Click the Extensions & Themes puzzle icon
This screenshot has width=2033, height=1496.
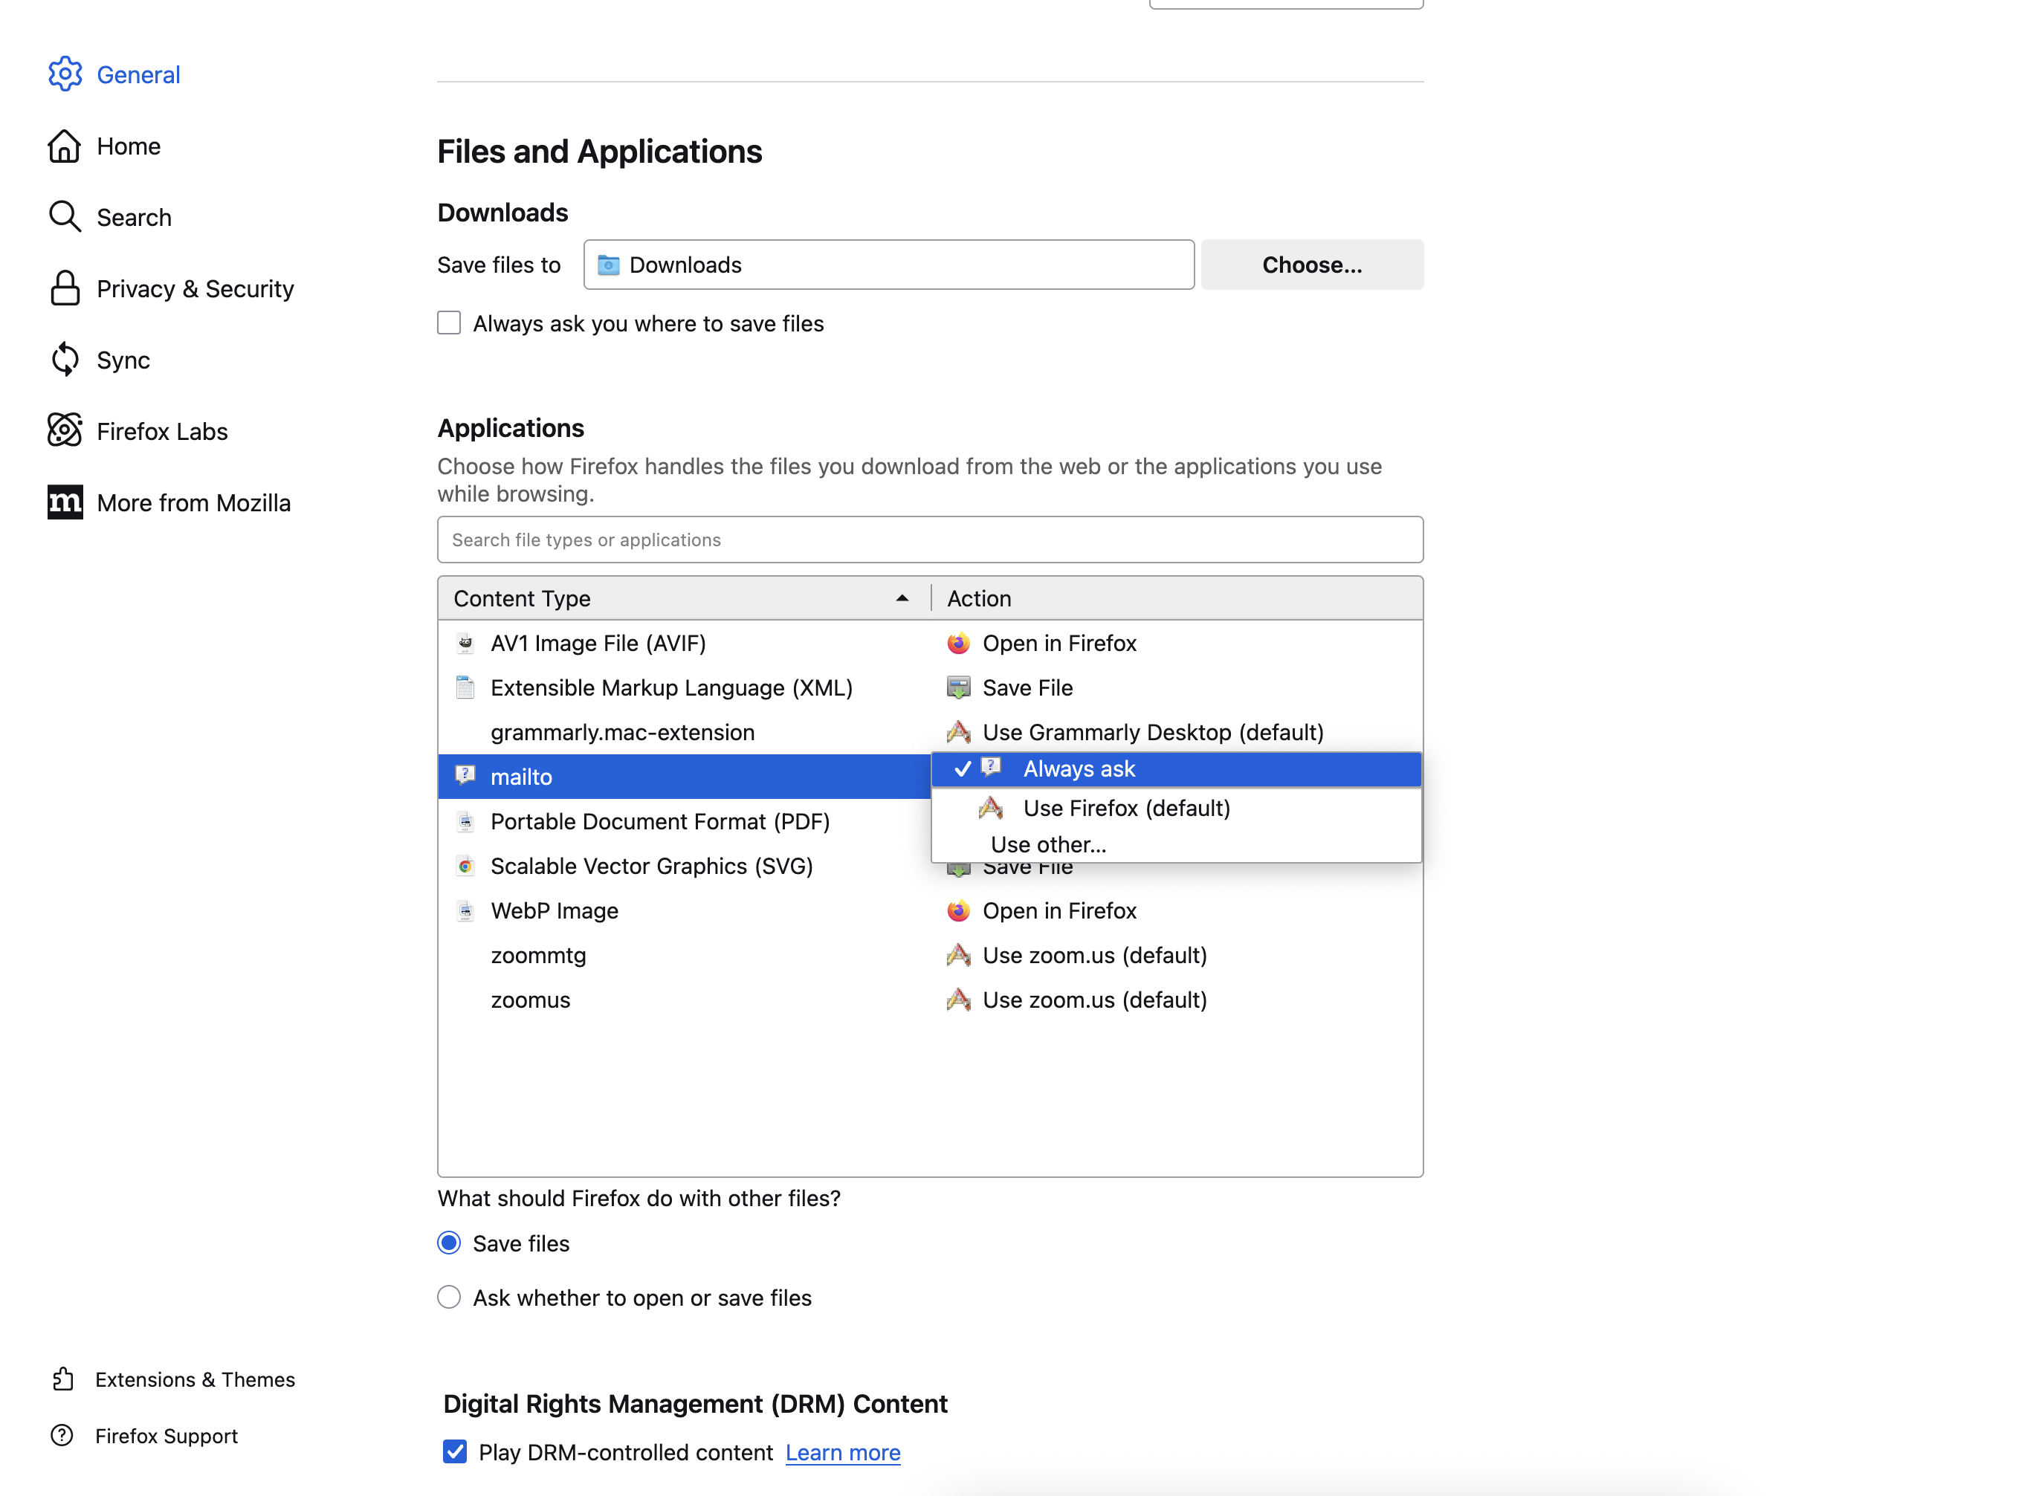click(62, 1379)
